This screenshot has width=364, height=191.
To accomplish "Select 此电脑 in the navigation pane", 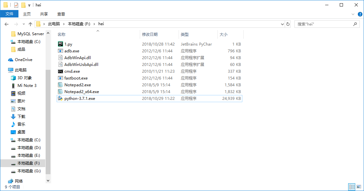I will (x=17, y=70).
